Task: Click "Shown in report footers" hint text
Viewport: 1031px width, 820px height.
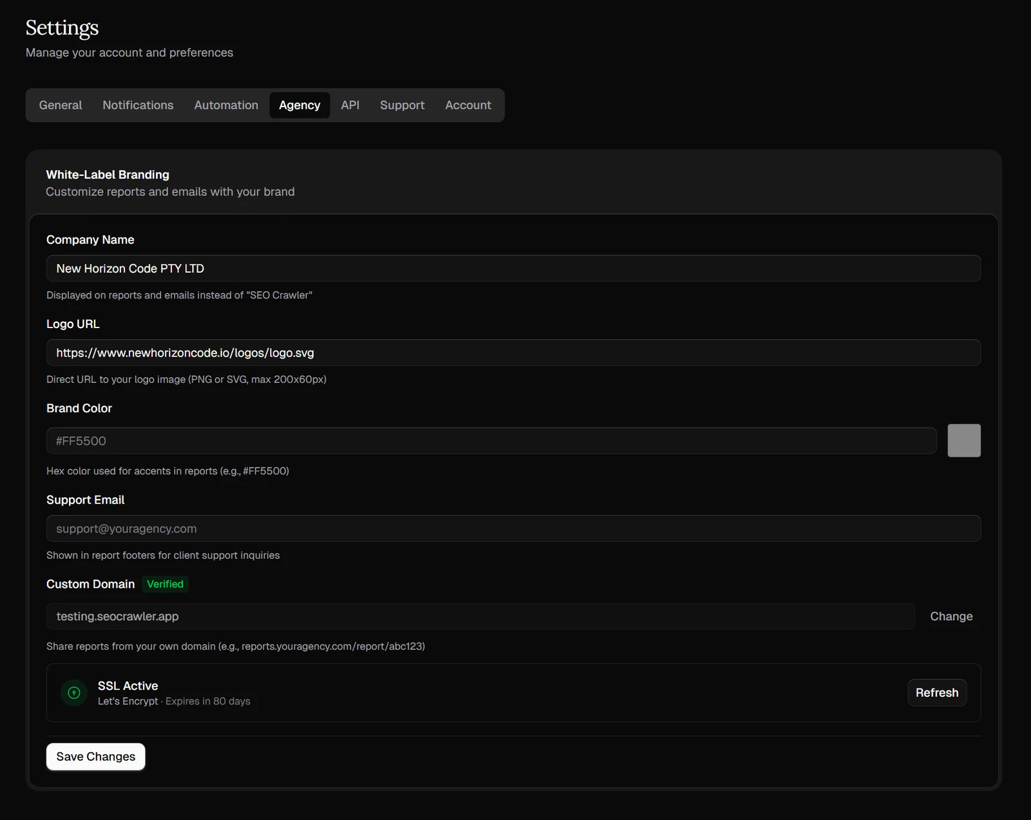Action: coord(163,556)
